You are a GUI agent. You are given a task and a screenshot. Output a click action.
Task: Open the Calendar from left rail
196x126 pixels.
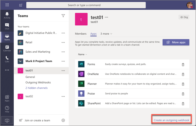[x=7, y=48]
